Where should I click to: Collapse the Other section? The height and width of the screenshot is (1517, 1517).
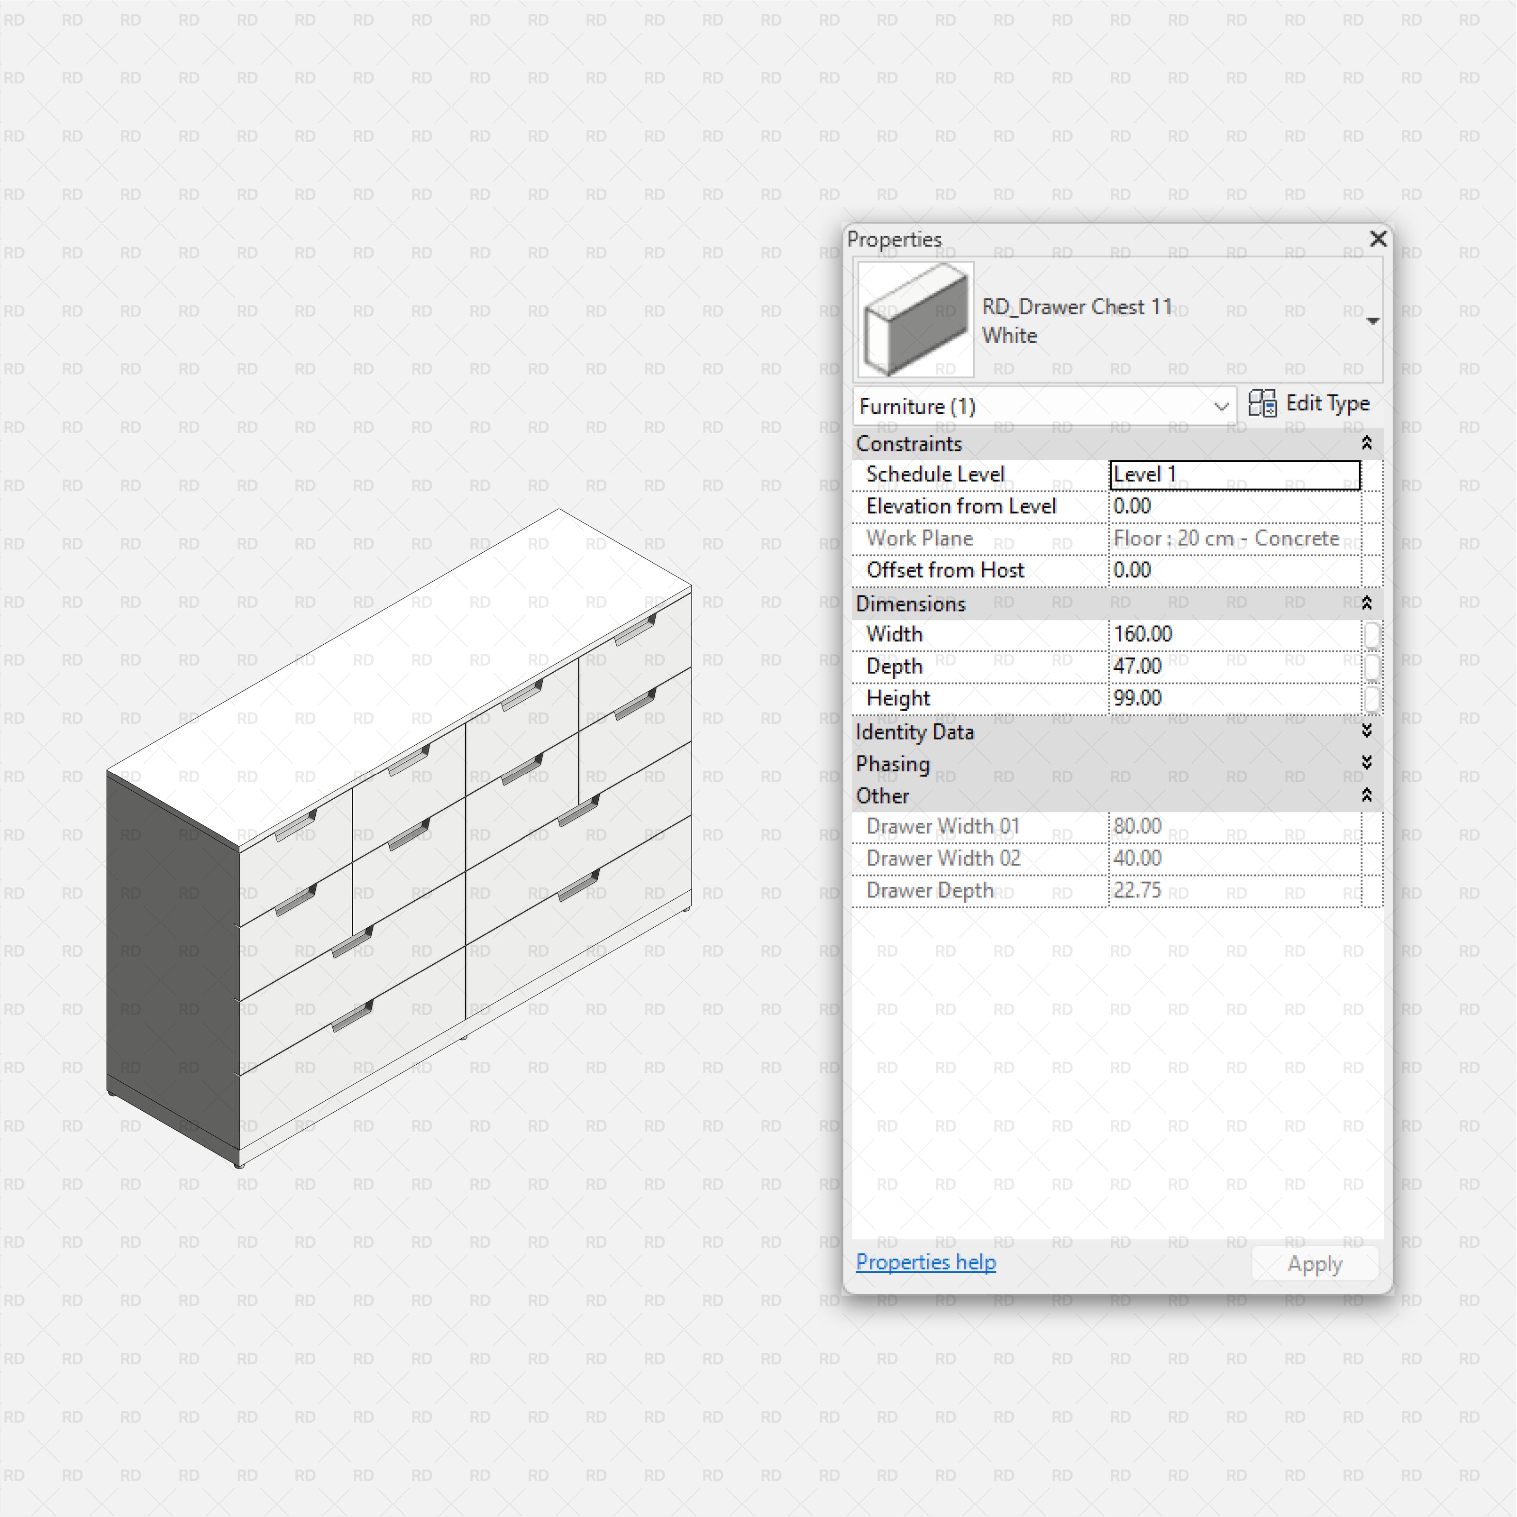[1366, 795]
